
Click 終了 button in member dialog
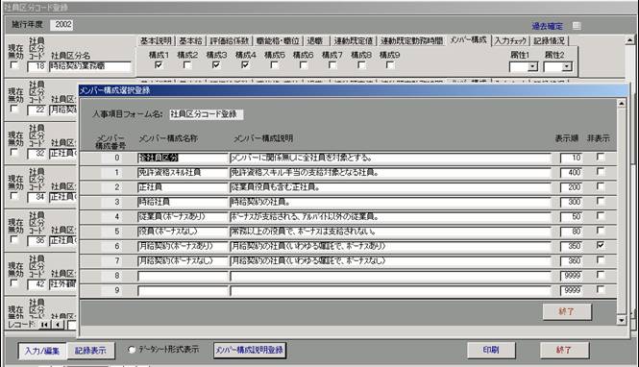pyautogui.click(x=567, y=311)
